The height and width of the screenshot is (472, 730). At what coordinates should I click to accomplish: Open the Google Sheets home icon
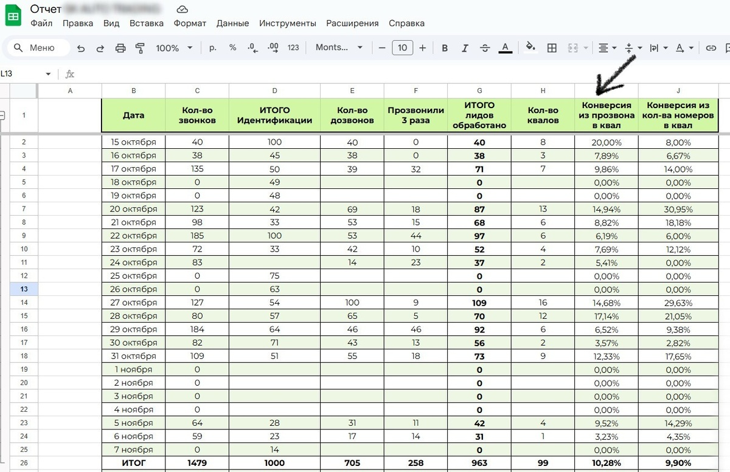[13, 15]
